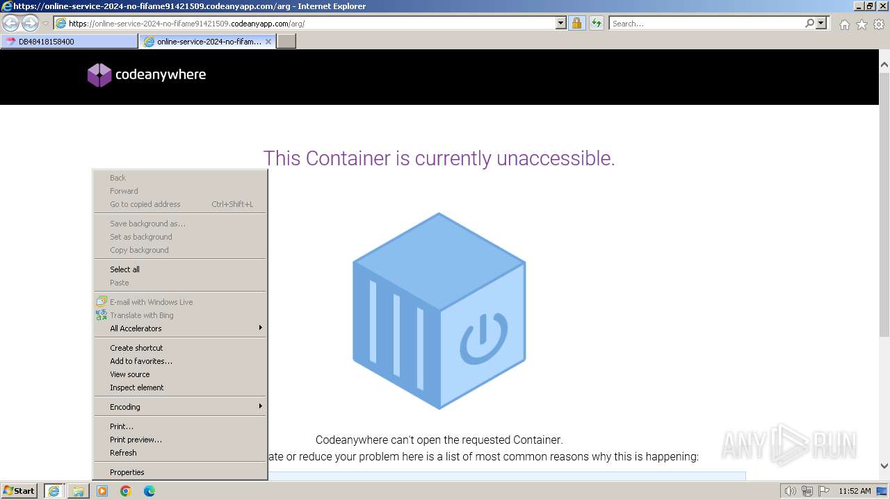Viewport: 890px width, 500px height.
Task: Click the Action Center flag icon
Action: point(823,491)
